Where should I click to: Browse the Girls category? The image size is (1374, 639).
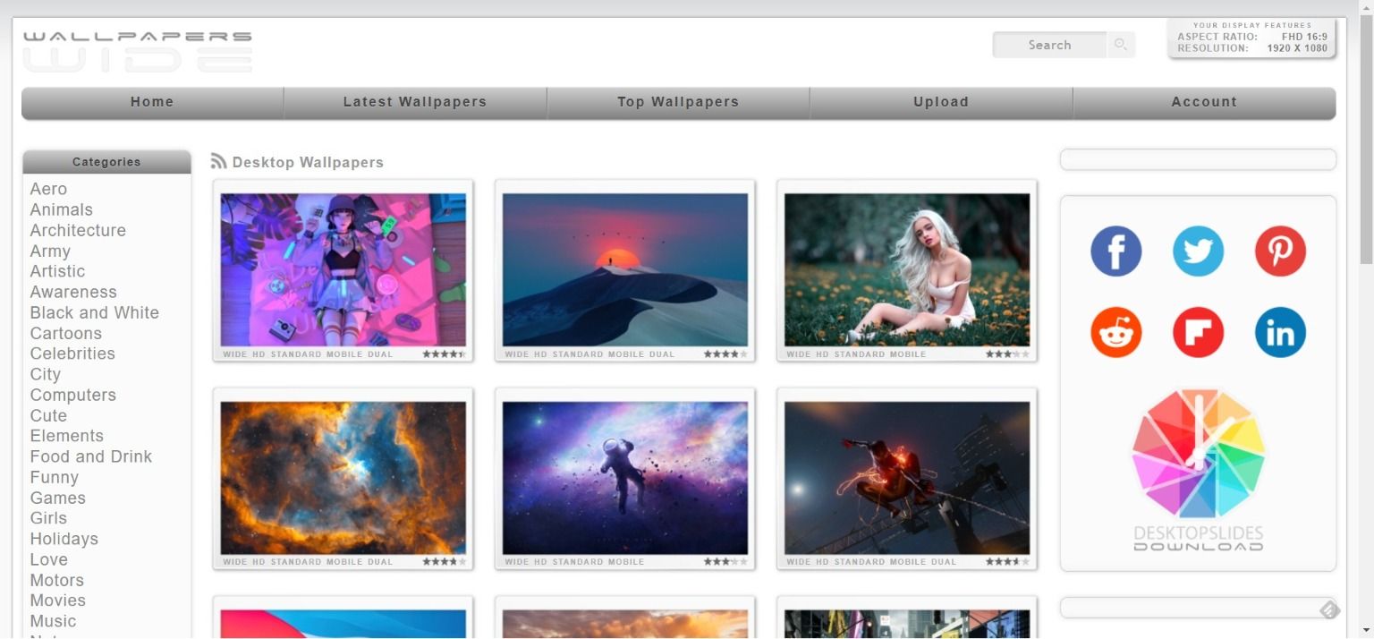coord(48,518)
